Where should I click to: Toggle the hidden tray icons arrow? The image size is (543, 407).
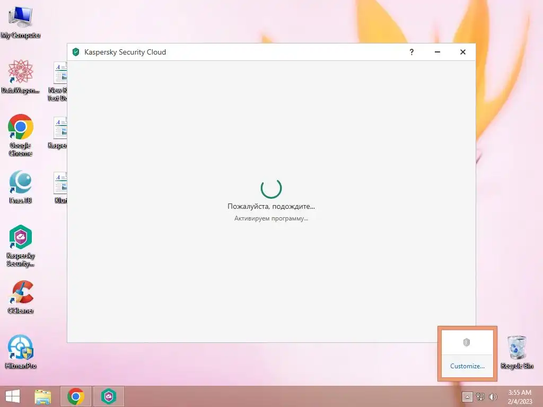pos(467,396)
